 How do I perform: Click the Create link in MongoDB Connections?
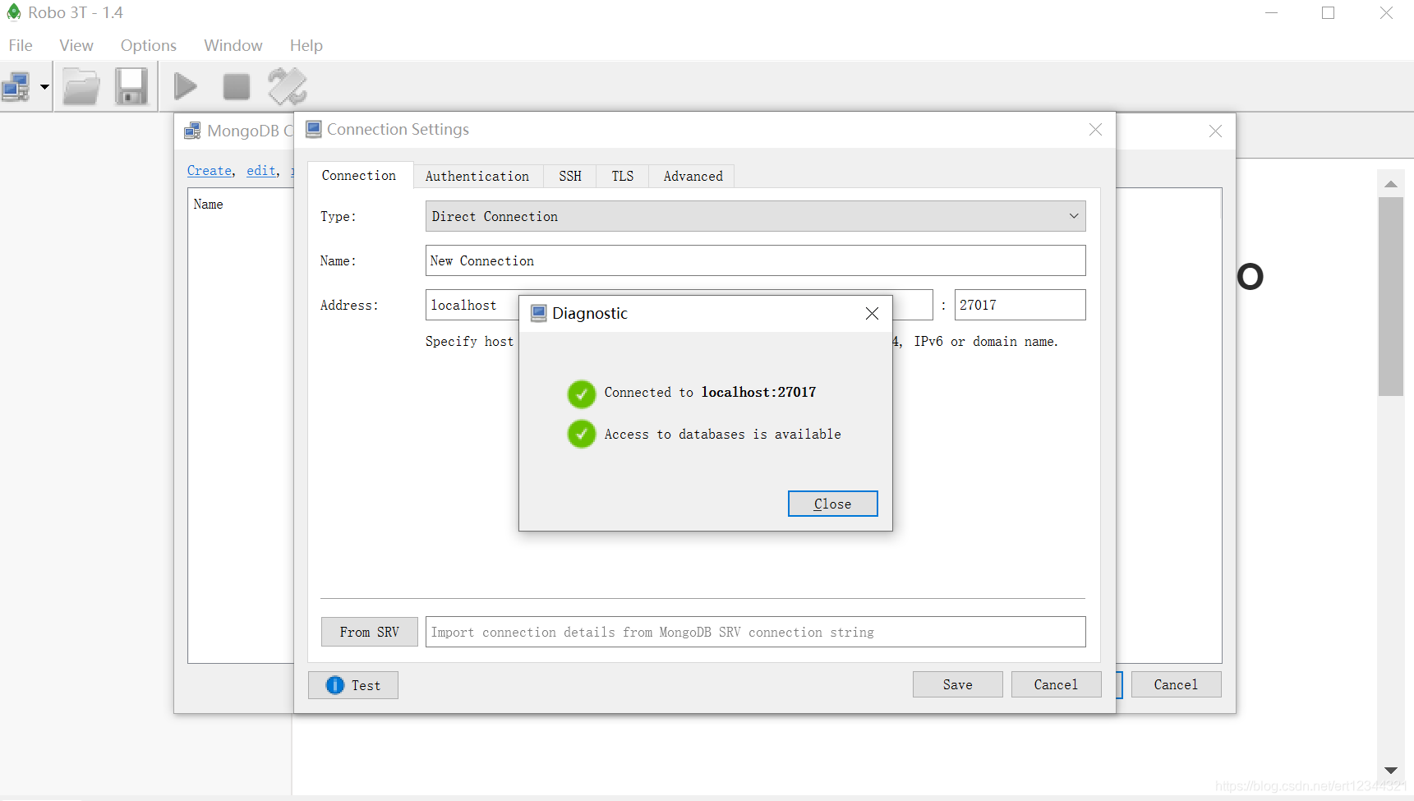click(x=210, y=170)
